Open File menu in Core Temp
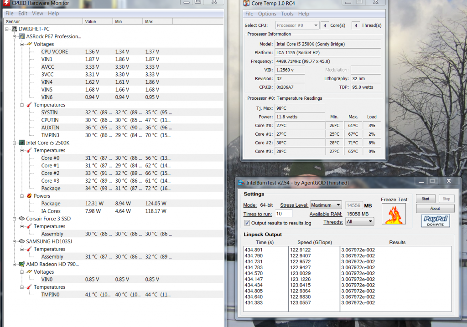 tap(249, 14)
